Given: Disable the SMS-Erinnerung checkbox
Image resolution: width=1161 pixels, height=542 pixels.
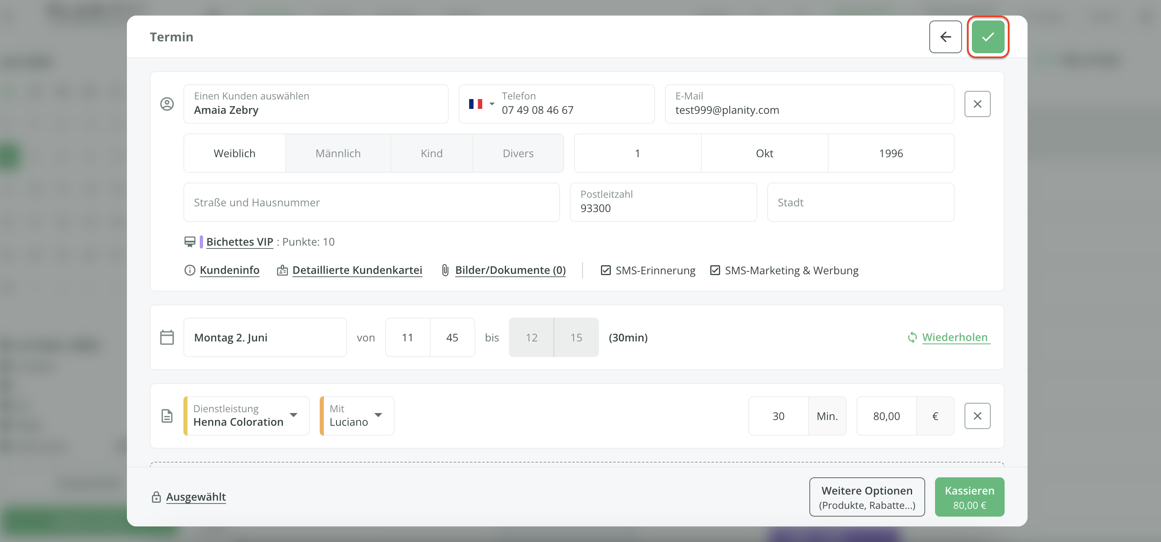Looking at the screenshot, I should click(x=605, y=270).
